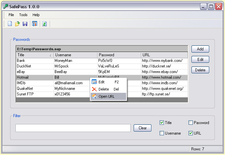
Task: Click the Open file folder icon
Action: tap(17, 24)
